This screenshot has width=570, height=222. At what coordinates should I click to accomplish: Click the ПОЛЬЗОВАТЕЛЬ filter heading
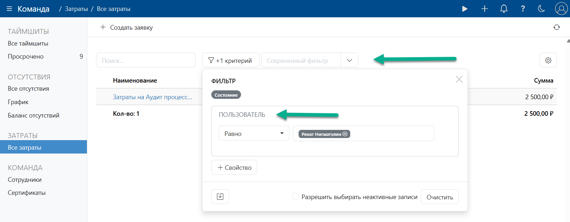coord(242,115)
